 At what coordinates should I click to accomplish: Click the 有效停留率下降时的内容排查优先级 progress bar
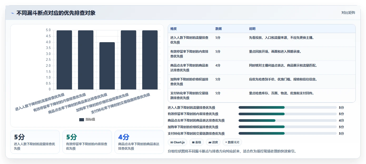[288, 114]
